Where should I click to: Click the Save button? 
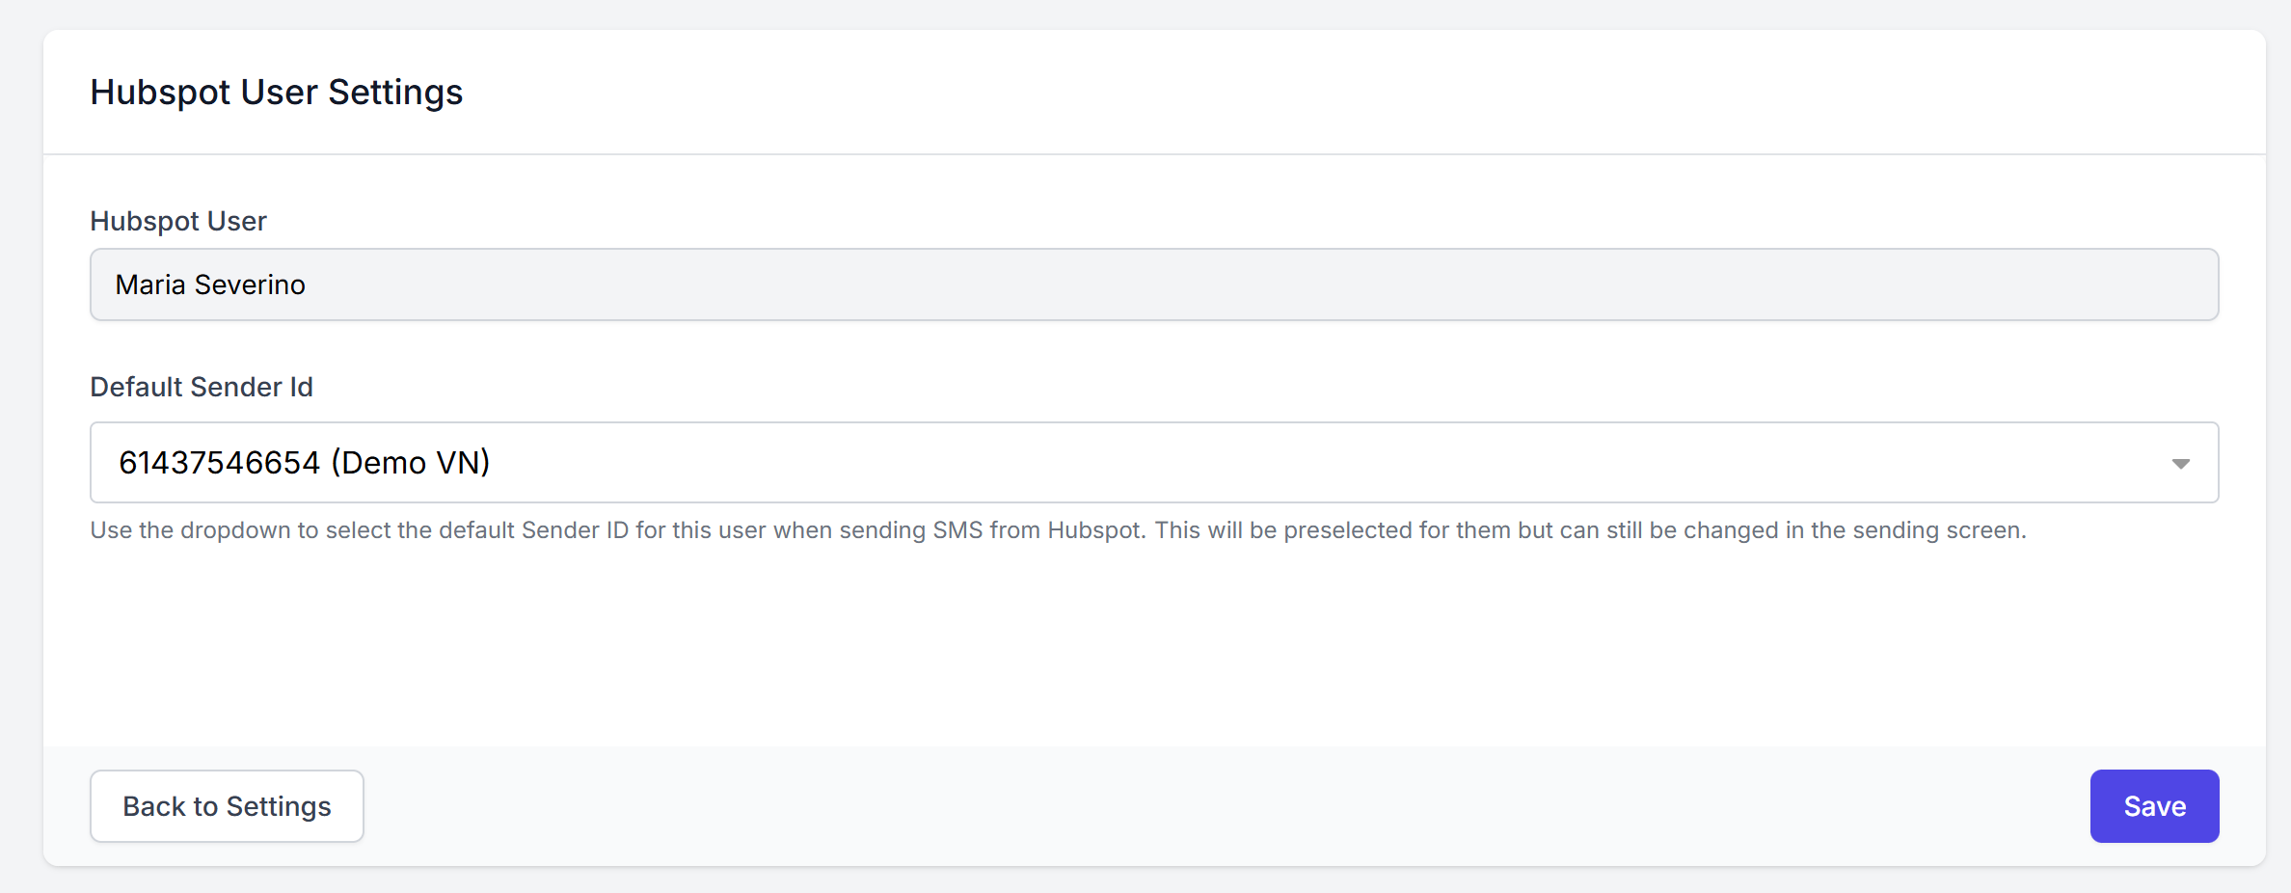pyautogui.click(x=2153, y=806)
